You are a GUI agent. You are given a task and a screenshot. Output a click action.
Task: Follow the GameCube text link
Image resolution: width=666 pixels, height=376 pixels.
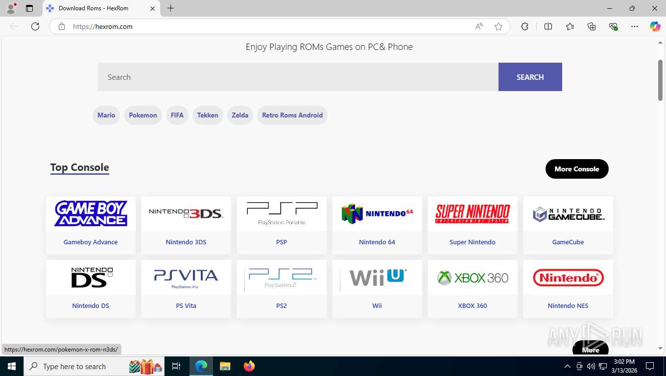(568, 242)
